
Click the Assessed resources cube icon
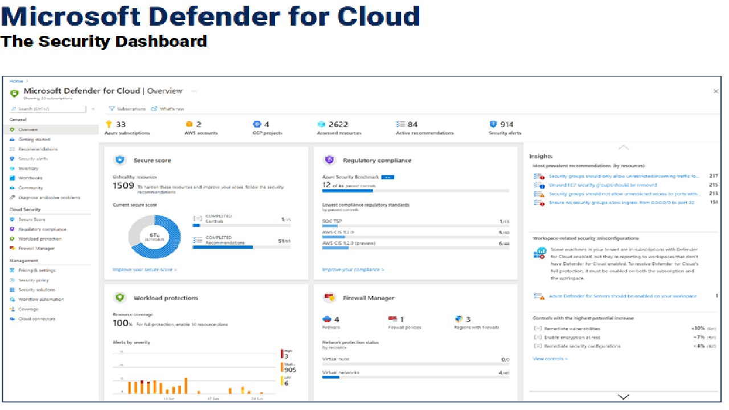point(322,124)
